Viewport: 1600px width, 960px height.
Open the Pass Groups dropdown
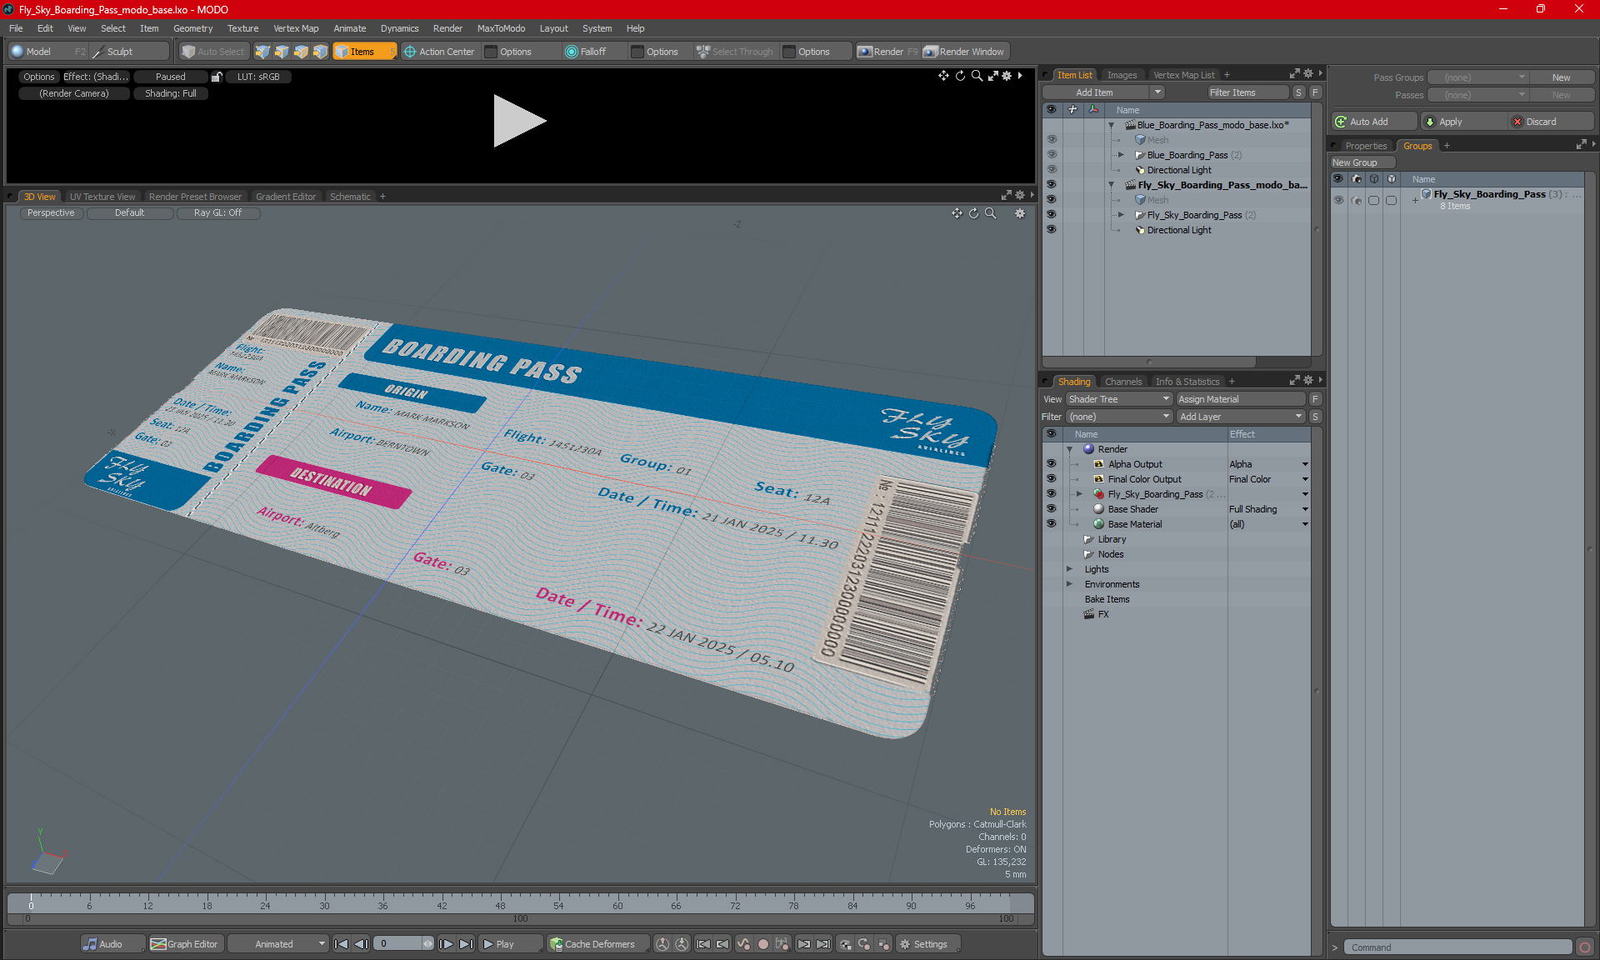(1477, 77)
